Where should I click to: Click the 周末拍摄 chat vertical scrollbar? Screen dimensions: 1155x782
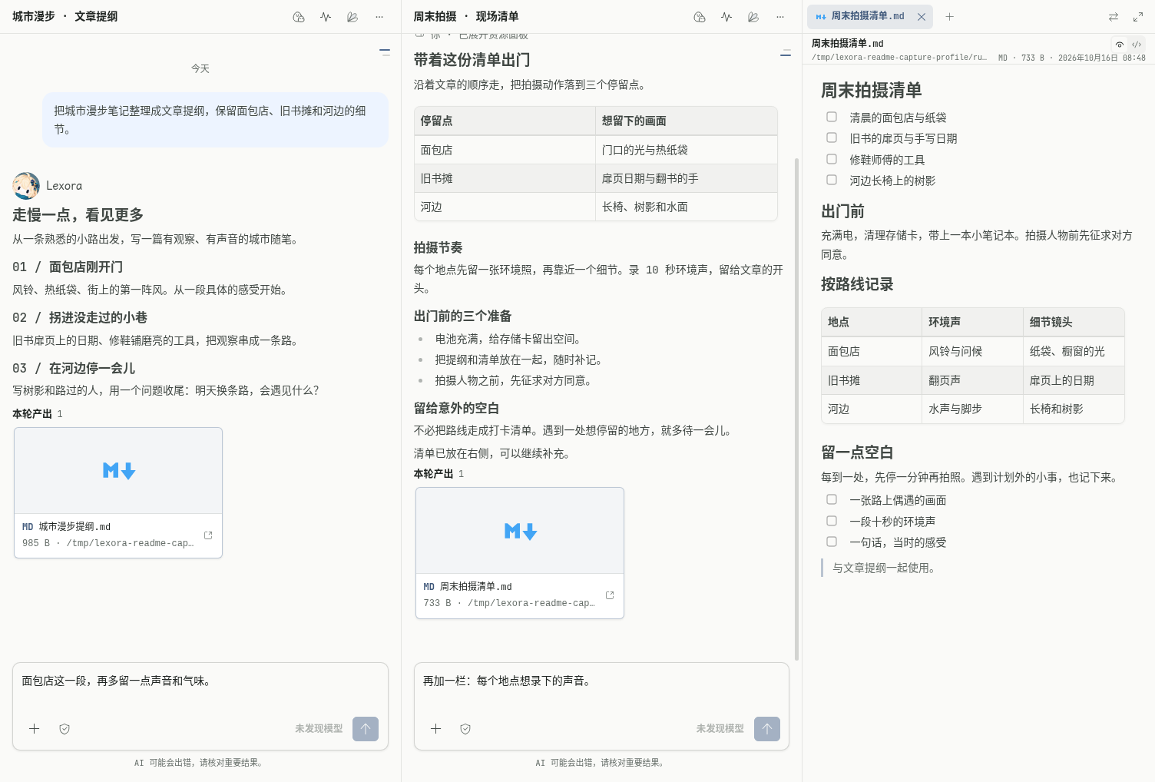(796, 409)
